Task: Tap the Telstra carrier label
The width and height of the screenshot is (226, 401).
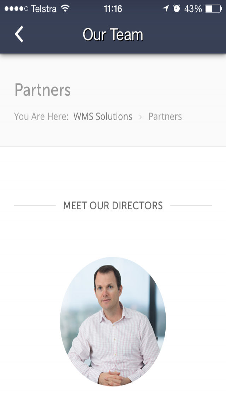Action: click(x=43, y=9)
